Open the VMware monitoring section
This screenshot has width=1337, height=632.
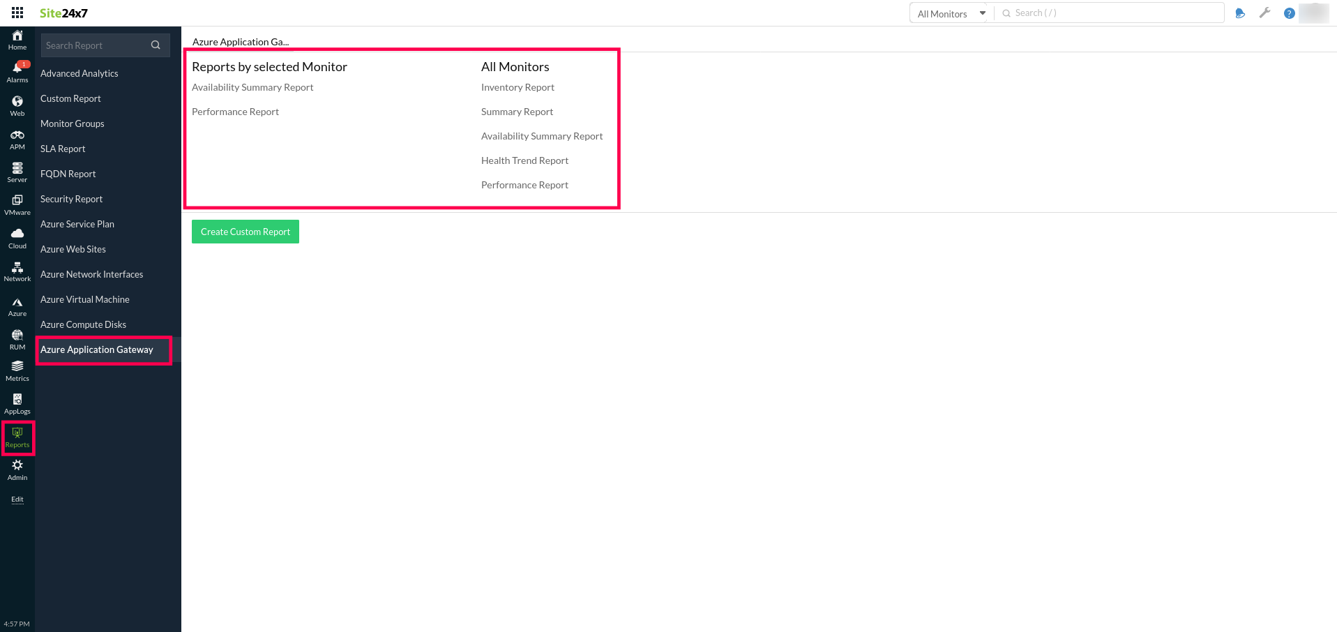click(17, 204)
